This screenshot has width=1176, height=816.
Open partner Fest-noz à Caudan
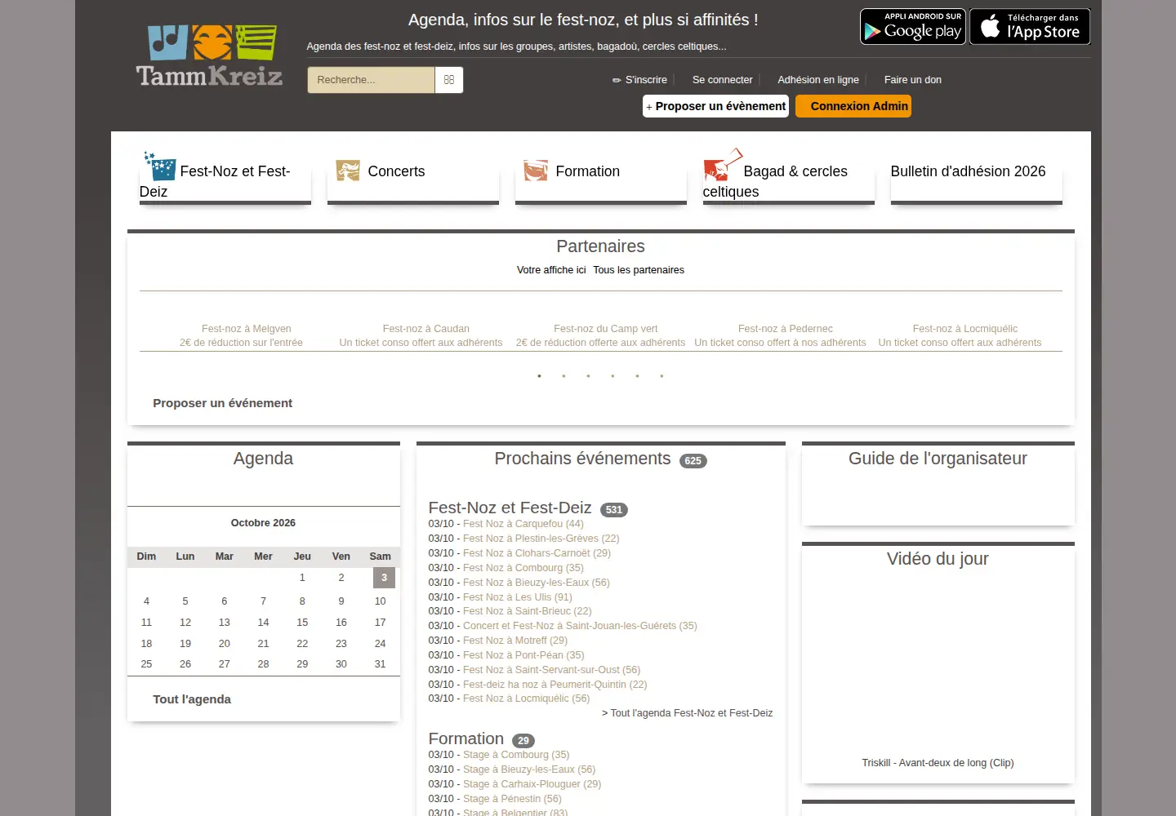(425, 329)
